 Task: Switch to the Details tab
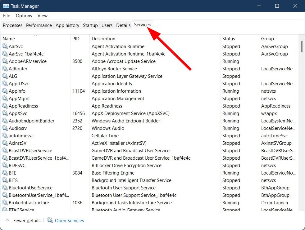tap(123, 25)
